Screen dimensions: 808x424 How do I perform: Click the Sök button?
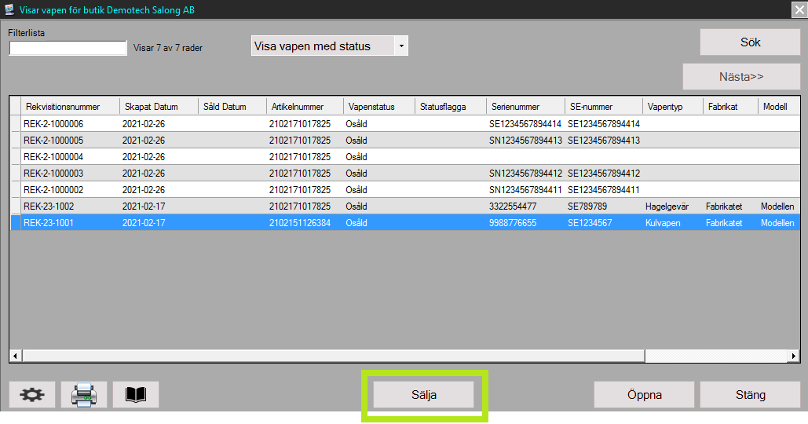[750, 42]
